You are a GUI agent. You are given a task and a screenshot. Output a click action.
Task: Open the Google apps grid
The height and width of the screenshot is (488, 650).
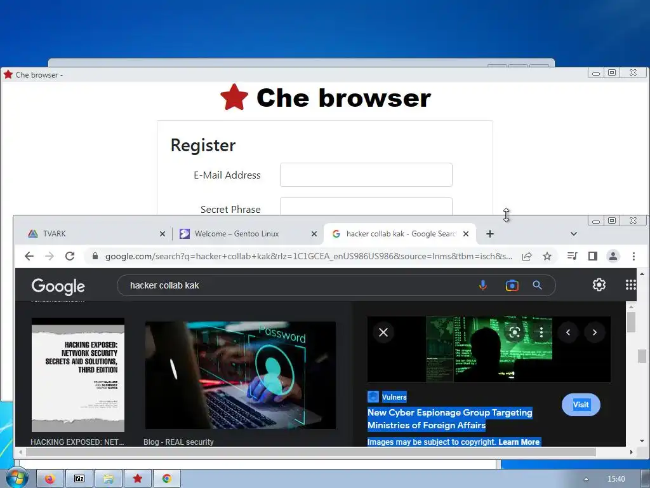[630, 285]
